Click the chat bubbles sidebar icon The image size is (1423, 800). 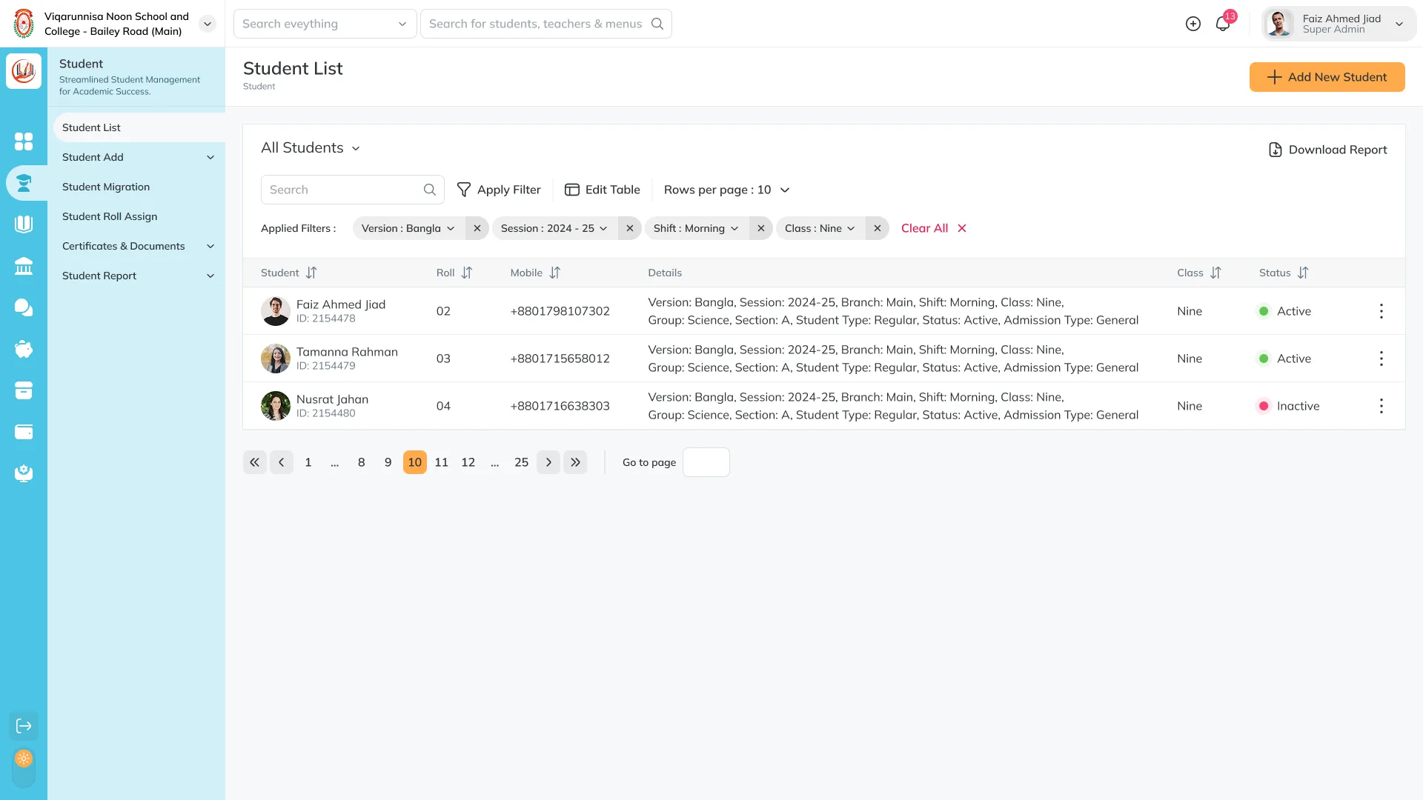tap(24, 307)
